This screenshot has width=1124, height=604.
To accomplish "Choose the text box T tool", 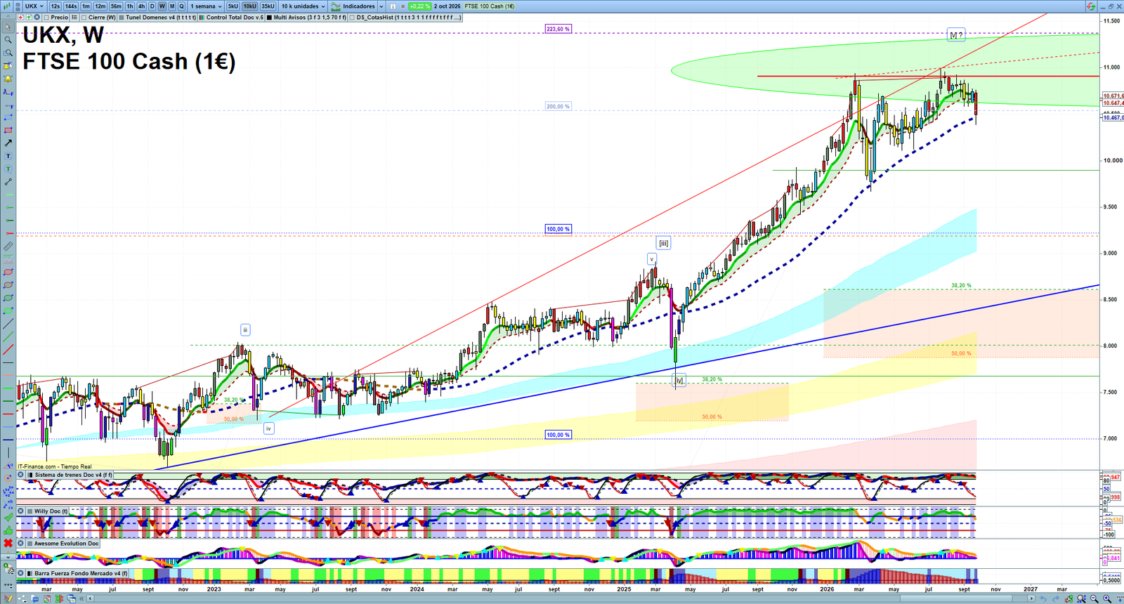I will [x=8, y=156].
